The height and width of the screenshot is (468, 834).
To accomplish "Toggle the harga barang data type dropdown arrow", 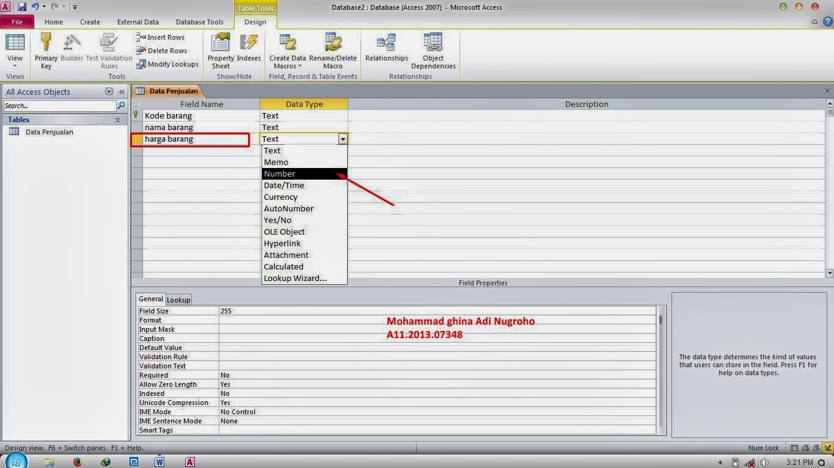I will (x=343, y=139).
